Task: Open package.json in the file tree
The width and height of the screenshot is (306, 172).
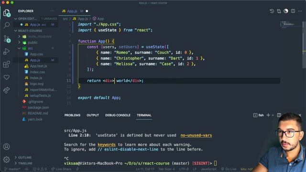Action: coord(38,107)
